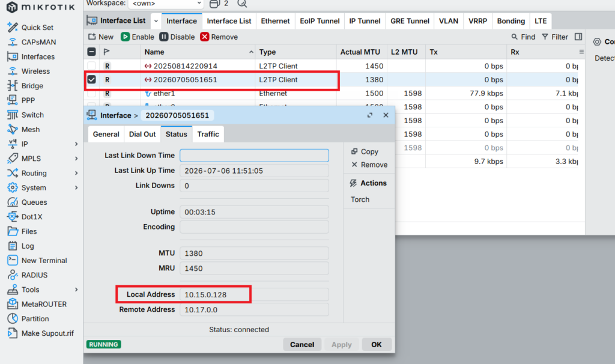The height and width of the screenshot is (364, 615).
Task: Open RADIUS section
Action: (x=28, y=275)
